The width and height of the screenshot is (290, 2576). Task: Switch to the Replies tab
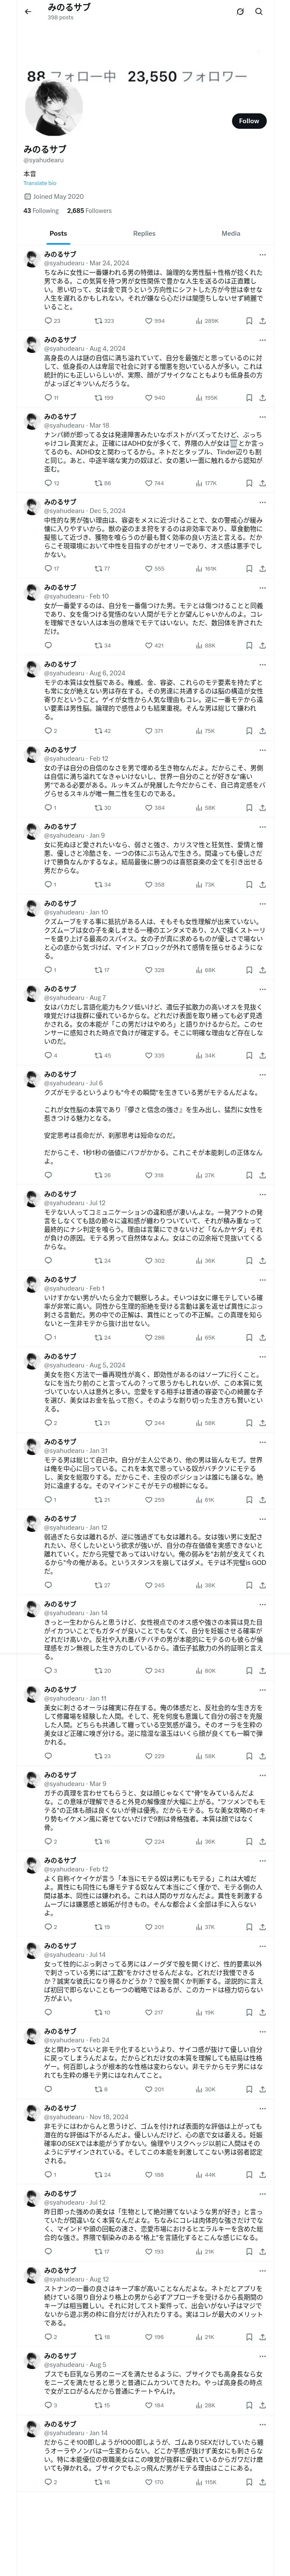[x=144, y=233]
